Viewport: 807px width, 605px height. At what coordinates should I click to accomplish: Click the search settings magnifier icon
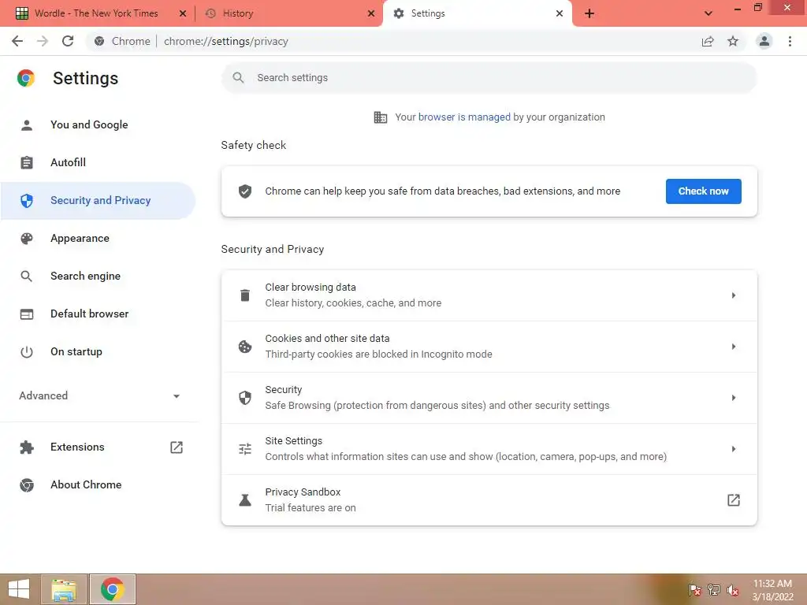click(x=238, y=78)
